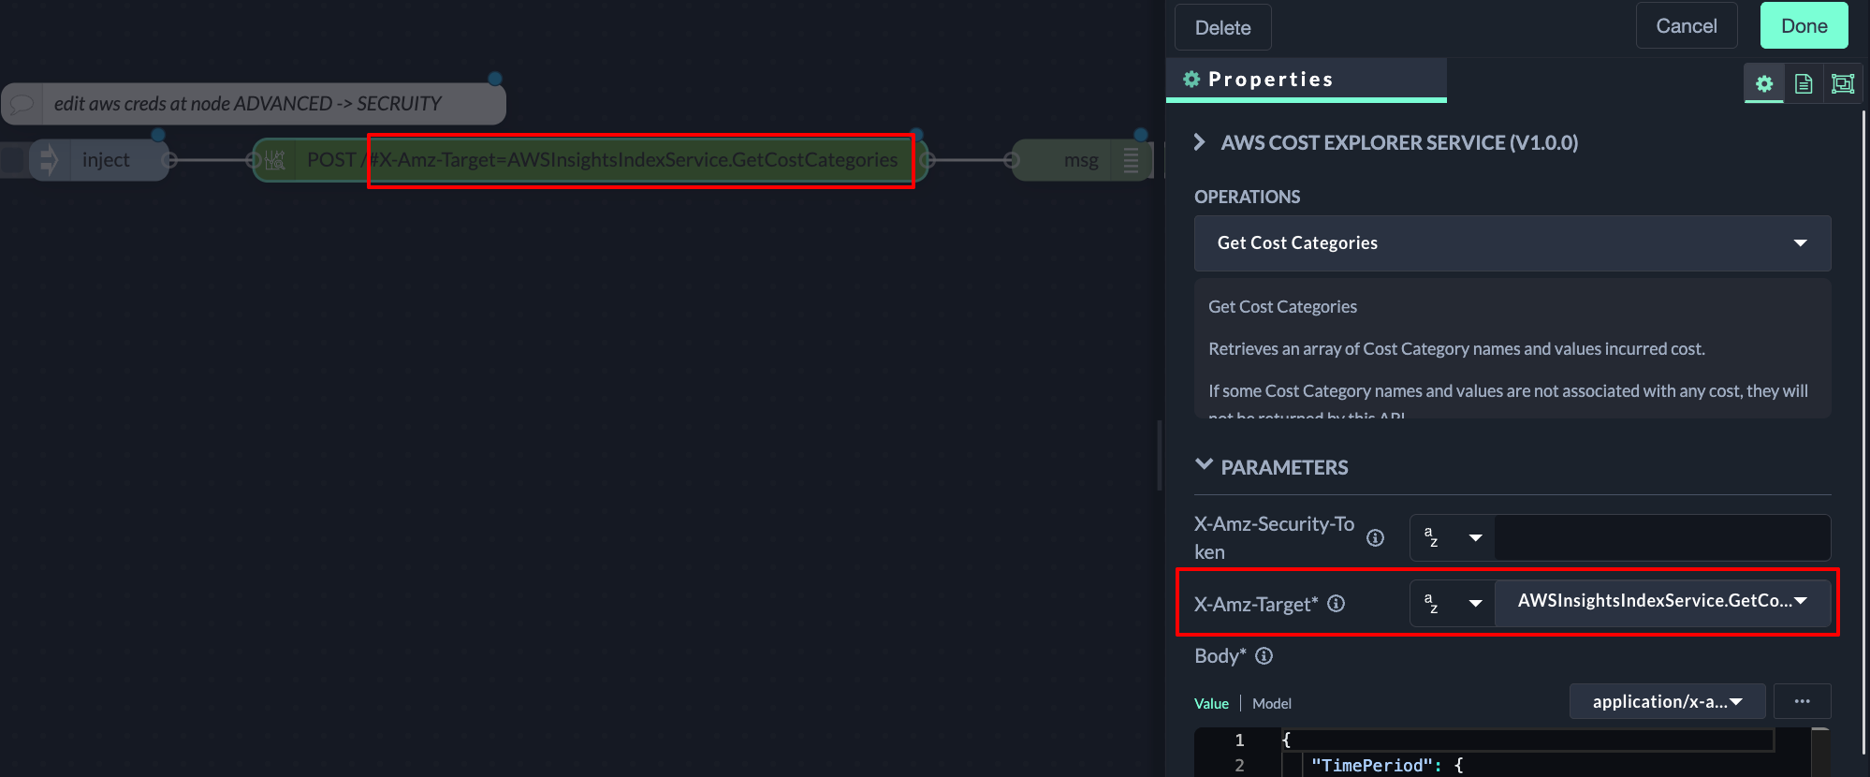Click the AWS Cost Explorer node icon

tap(275, 160)
